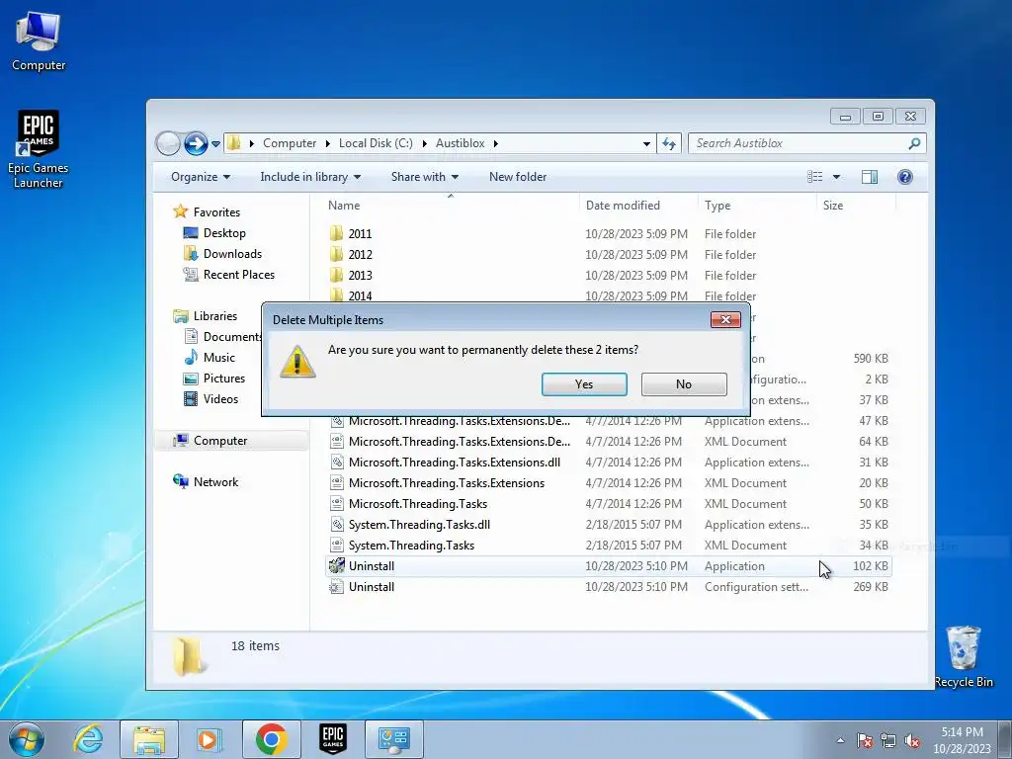The height and width of the screenshot is (759, 1012).
Task: Open the Windows Start menu
Action: (26, 739)
